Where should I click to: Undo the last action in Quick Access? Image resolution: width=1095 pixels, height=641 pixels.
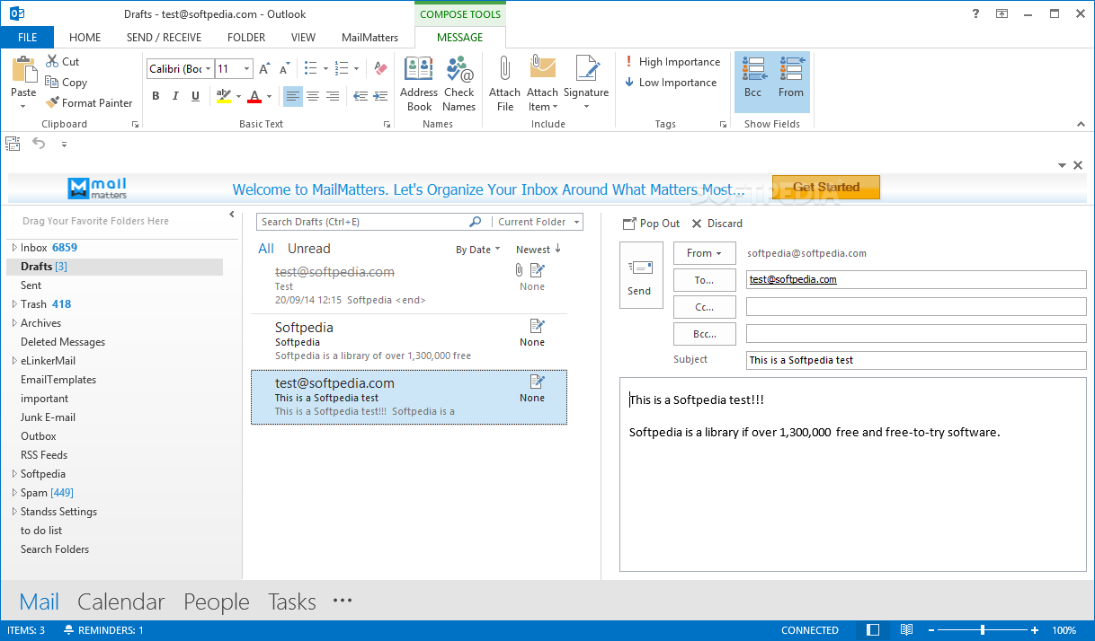coord(39,143)
